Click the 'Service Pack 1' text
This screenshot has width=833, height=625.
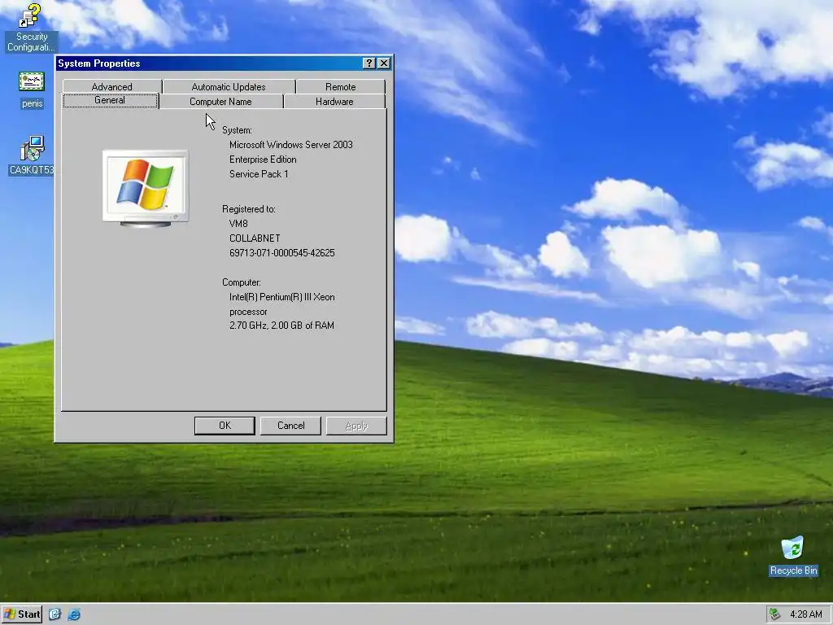click(x=259, y=174)
